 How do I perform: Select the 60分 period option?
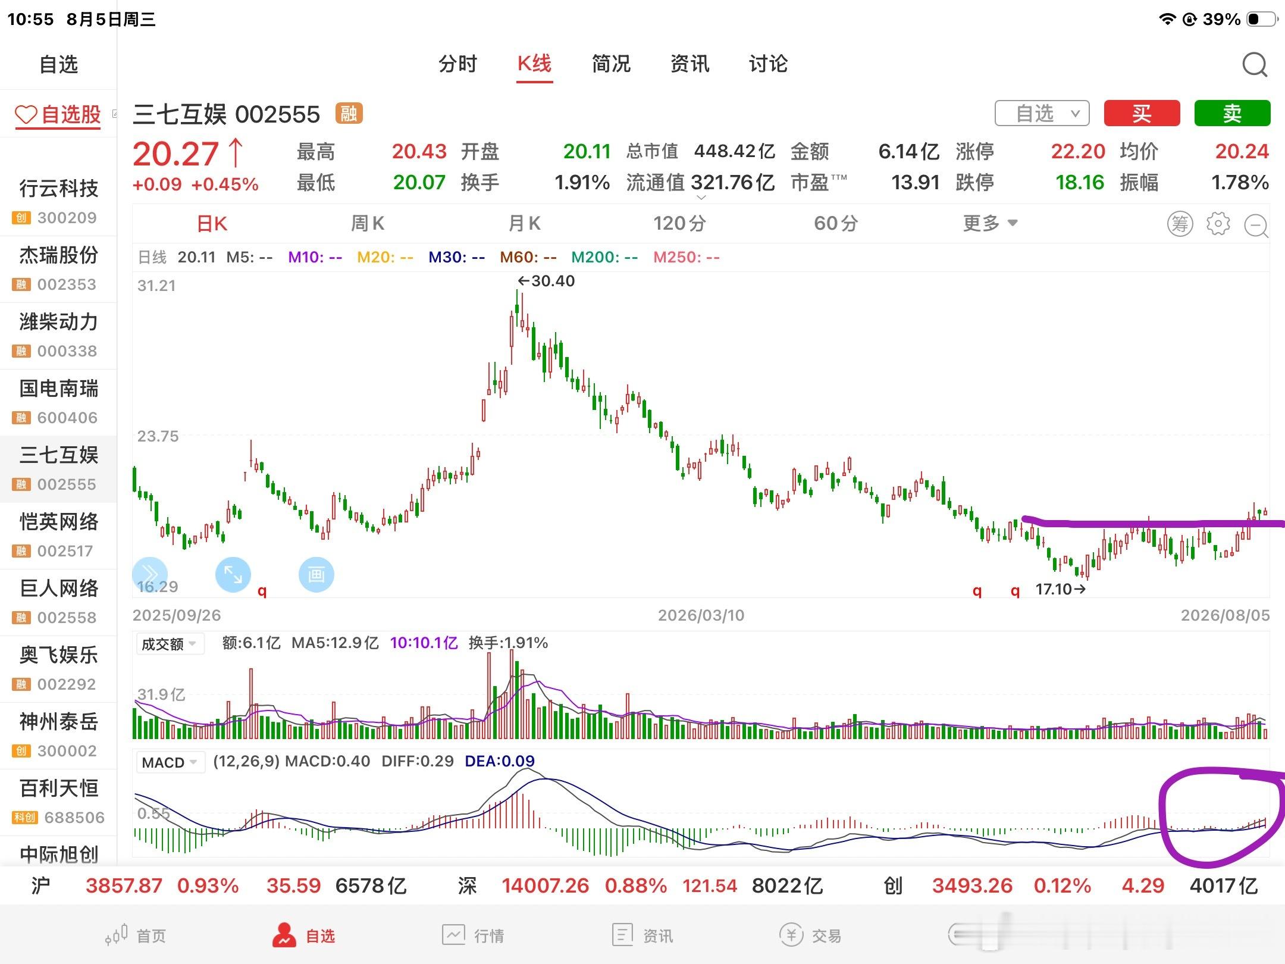pyautogui.click(x=836, y=224)
